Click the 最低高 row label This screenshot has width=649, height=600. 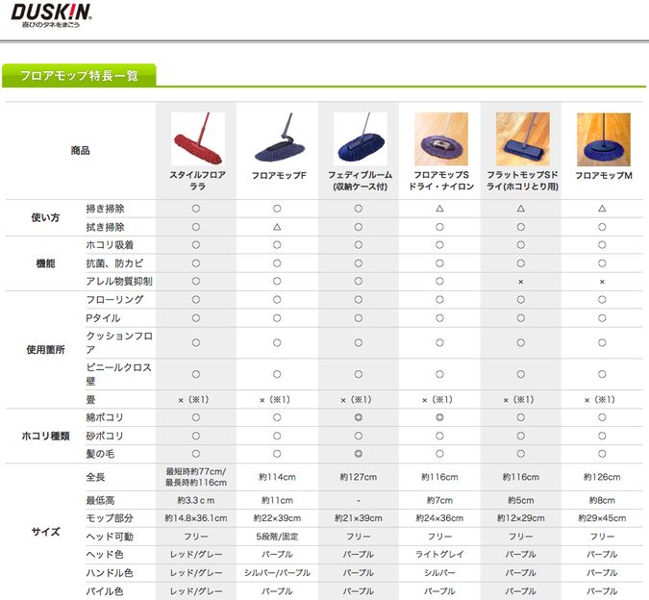pos(100,500)
